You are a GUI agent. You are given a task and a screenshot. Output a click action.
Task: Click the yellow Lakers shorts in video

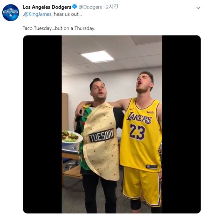tap(142, 186)
